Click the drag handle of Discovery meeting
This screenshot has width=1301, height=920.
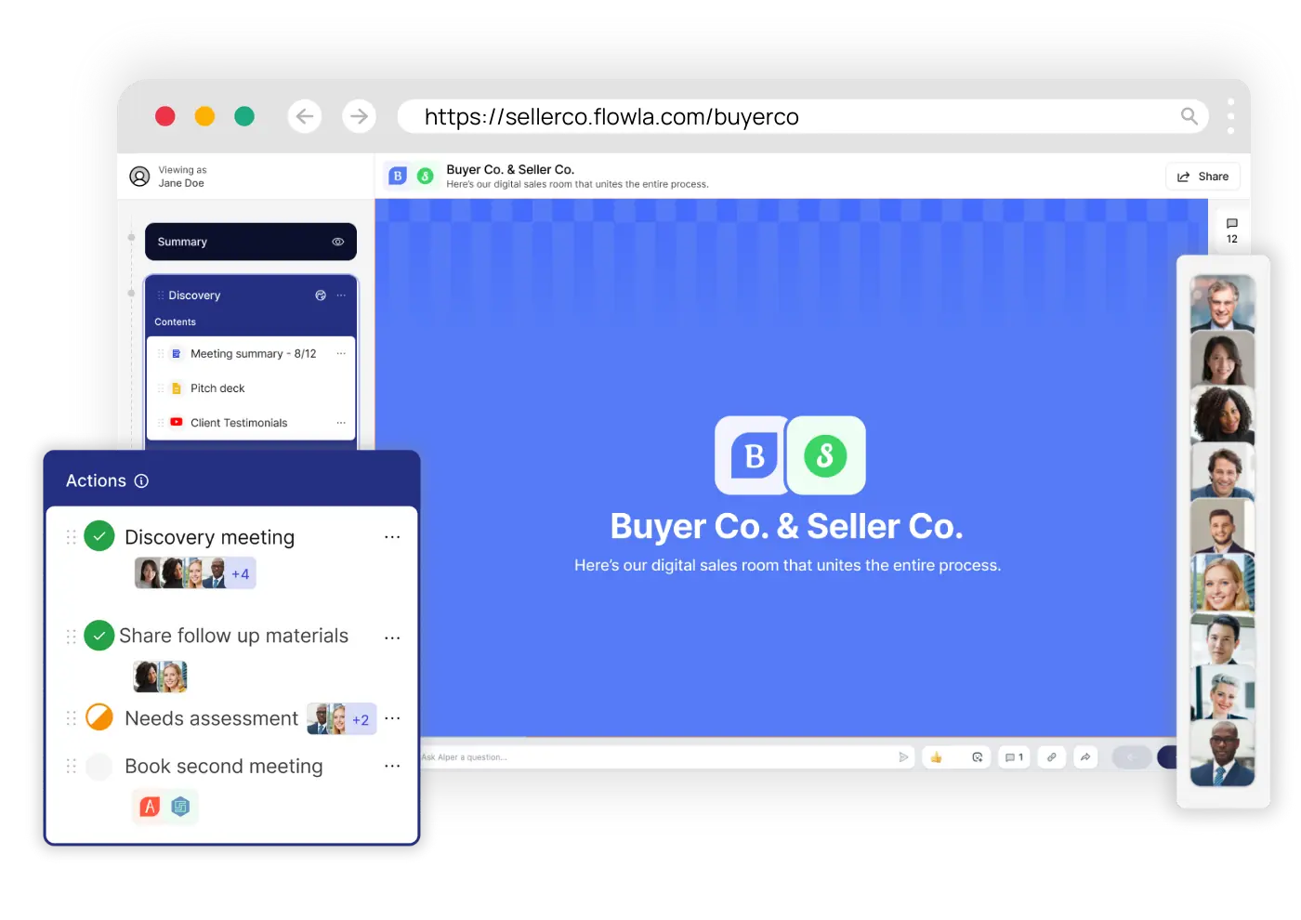[x=72, y=537]
